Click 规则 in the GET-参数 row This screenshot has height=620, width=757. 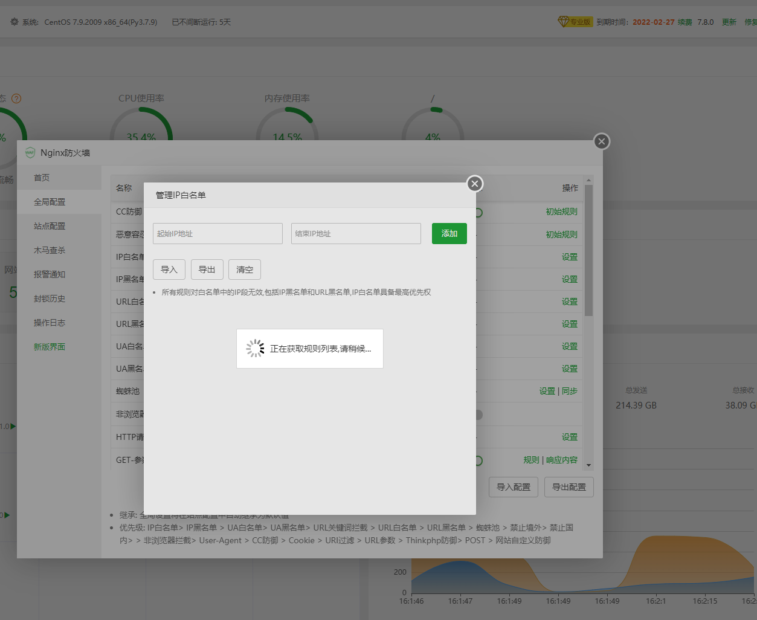point(531,460)
